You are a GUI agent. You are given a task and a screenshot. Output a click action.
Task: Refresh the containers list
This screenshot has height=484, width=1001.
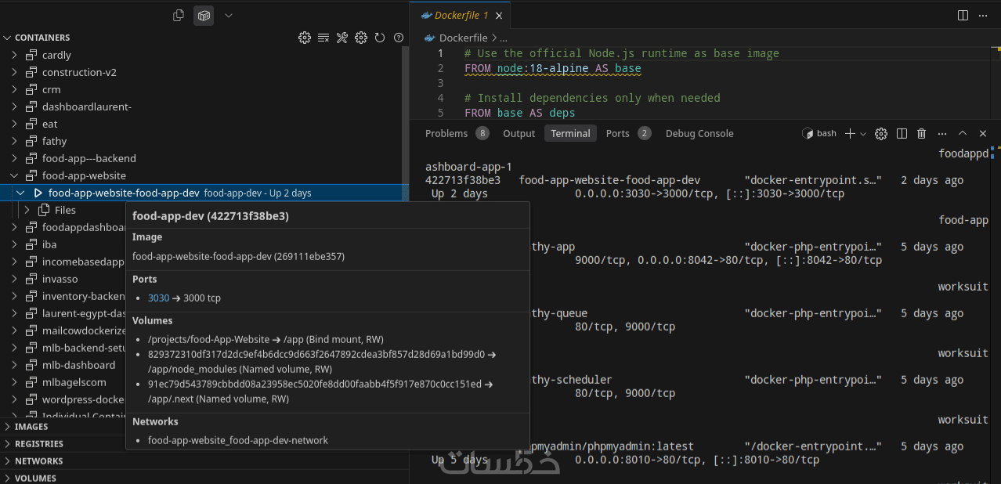tap(380, 38)
